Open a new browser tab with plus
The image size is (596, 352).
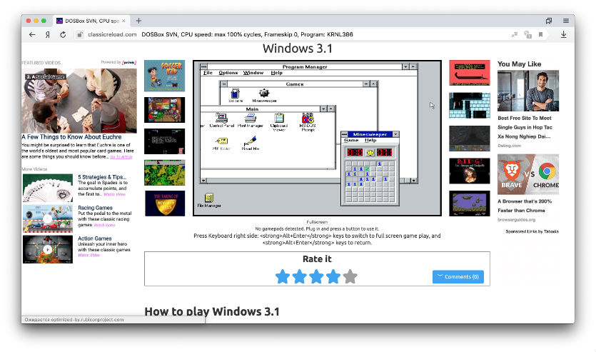(x=138, y=21)
